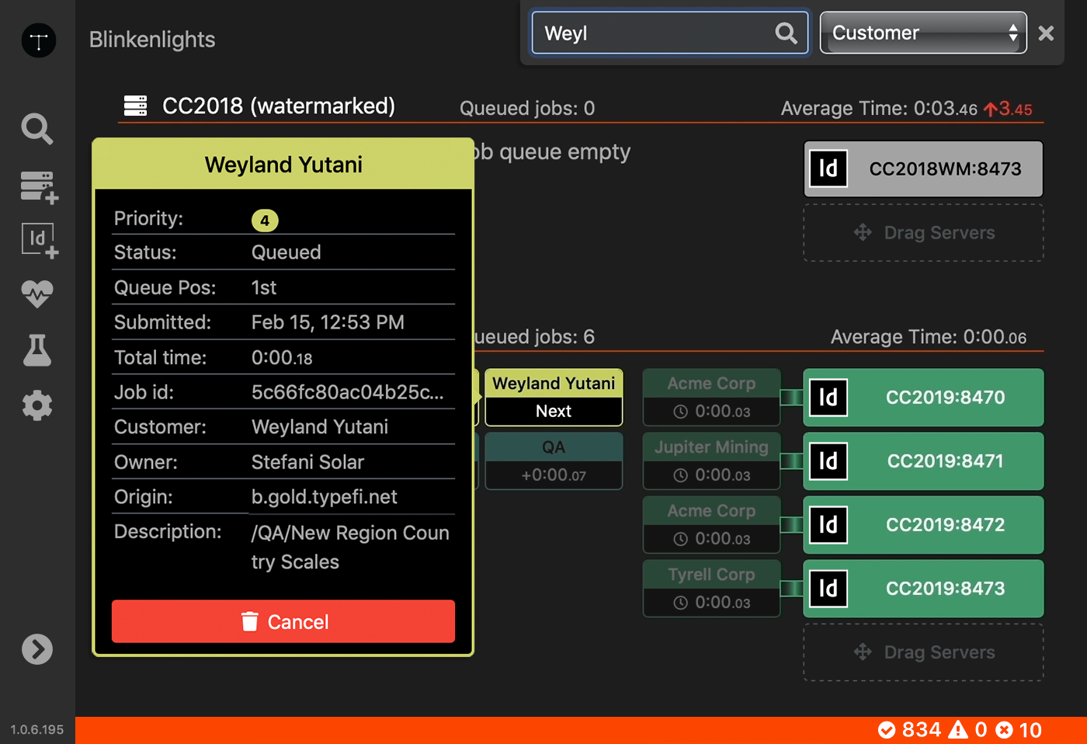Click the Id icon on CC2019:8473
Viewport: 1087px width, 744px height.
pos(828,589)
